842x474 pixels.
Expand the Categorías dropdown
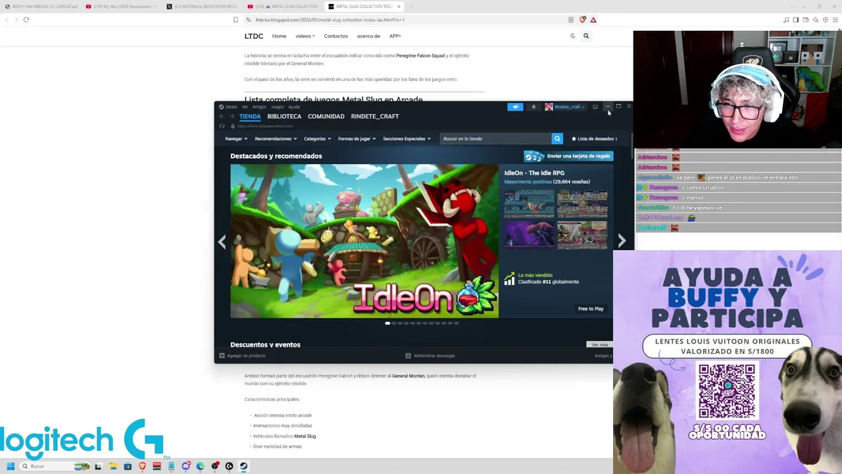(x=317, y=139)
